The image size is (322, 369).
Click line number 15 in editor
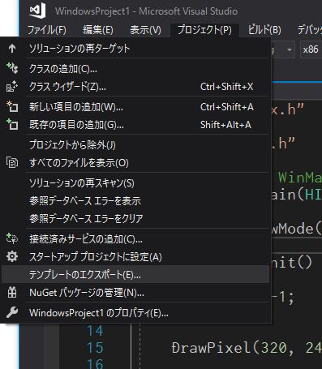point(95,348)
